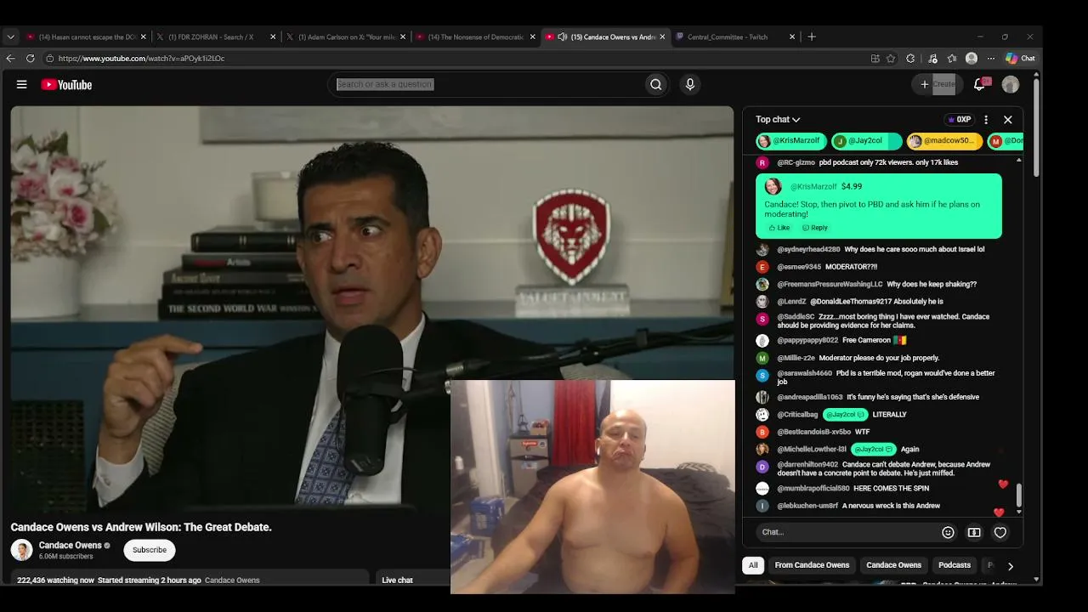Open the browser extensions icon
1088x612 pixels.
click(x=910, y=59)
